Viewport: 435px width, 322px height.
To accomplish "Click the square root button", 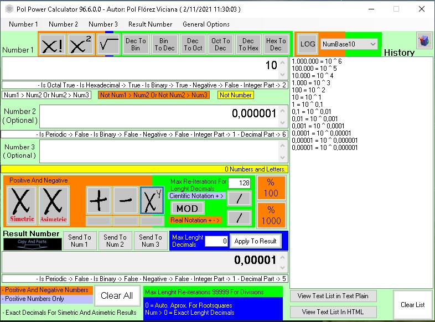I will click(x=108, y=44).
